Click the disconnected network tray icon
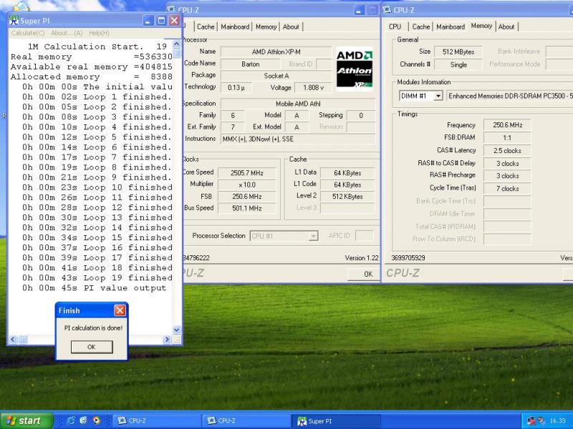Image resolution: width=573 pixels, height=429 pixels. click(531, 420)
